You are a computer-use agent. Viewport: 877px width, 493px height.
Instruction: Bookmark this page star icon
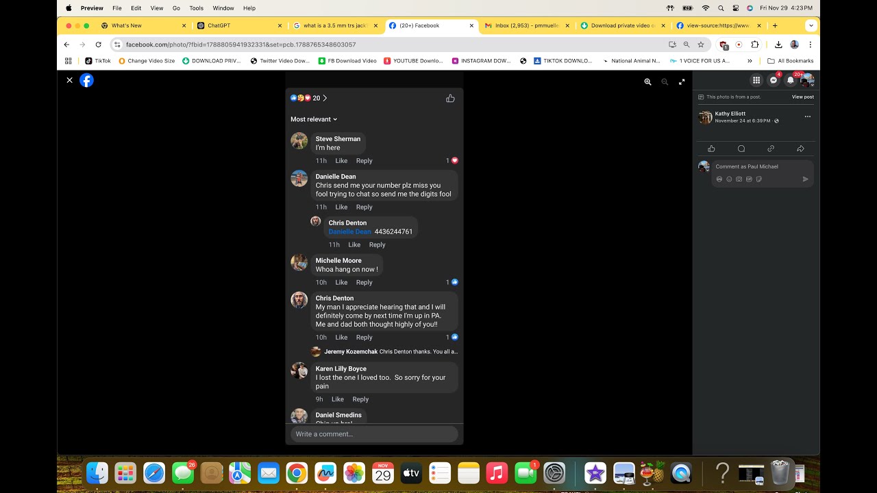pyautogui.click(x=701, y=45)
